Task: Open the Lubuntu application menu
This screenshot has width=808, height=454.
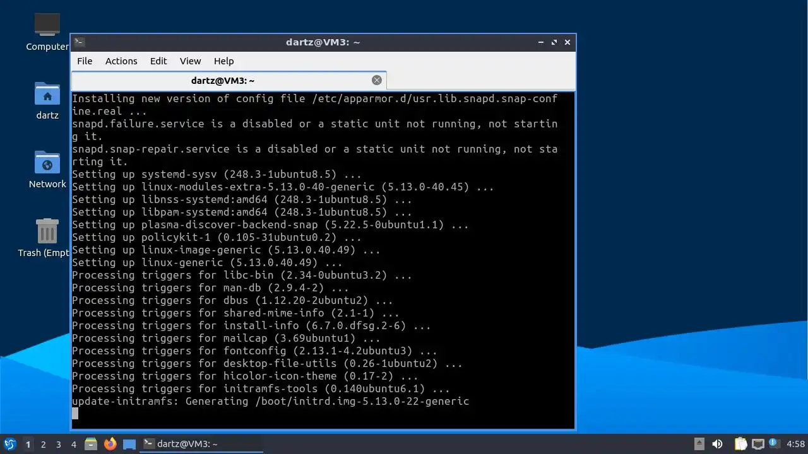Action: pyautogui.click(x=9, y=444)
